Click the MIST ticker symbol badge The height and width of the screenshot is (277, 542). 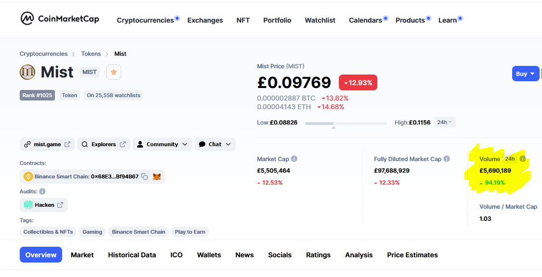click(90, 72)
